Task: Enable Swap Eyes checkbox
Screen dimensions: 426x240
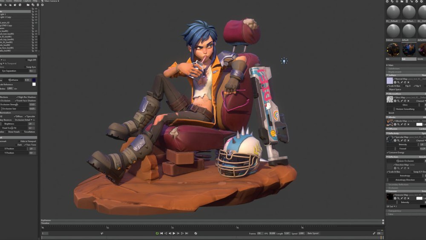Action: [25, 67]
